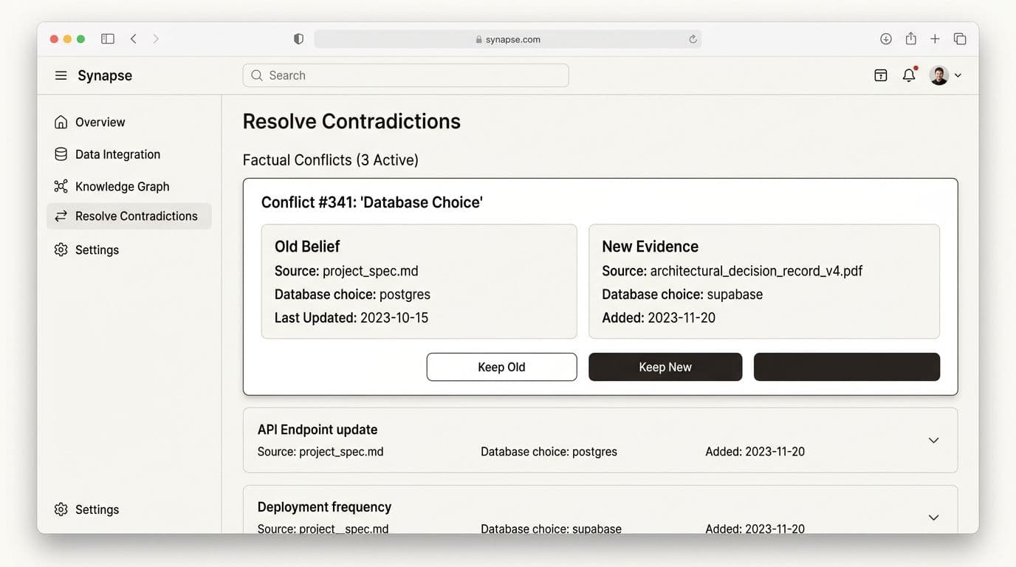Click 'Factual Conflicts (3 Active)' heading
This screenshot has height=567, width=1016.
pos(331,159)
